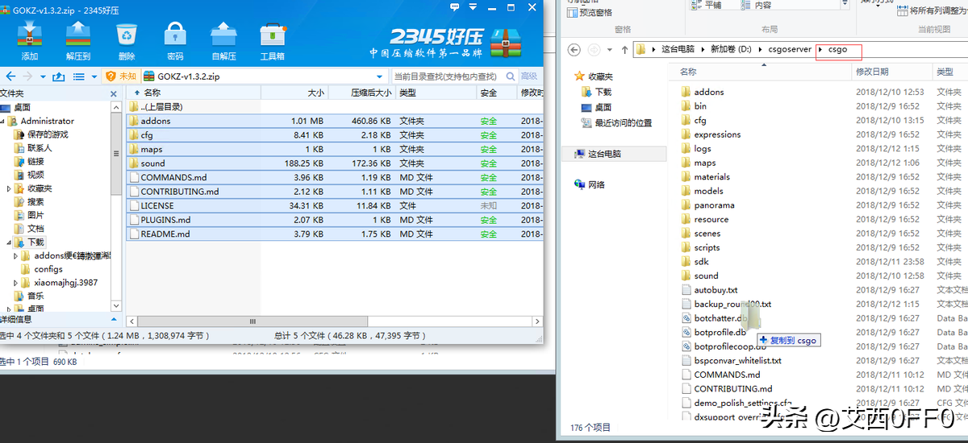Click the back arrow in 2345好压
Image resolution: width=968 pixels, height=443 pixels.
point(10,77)
